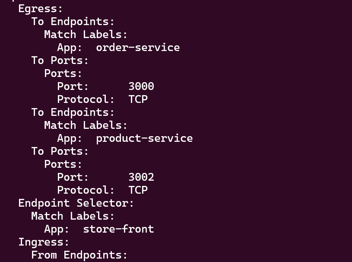
Task: Click the TCP protocol value below port 3000
Action: (x=138, y=99)
